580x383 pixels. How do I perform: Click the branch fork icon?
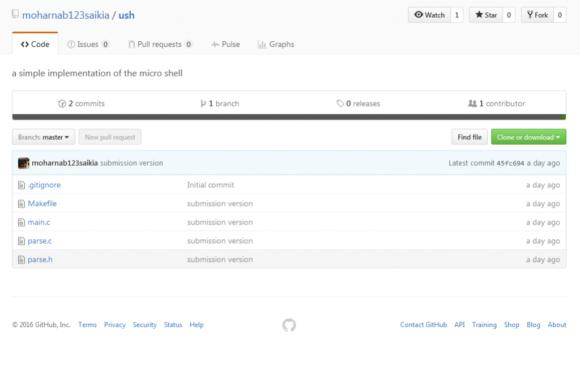tap(203, 104)
